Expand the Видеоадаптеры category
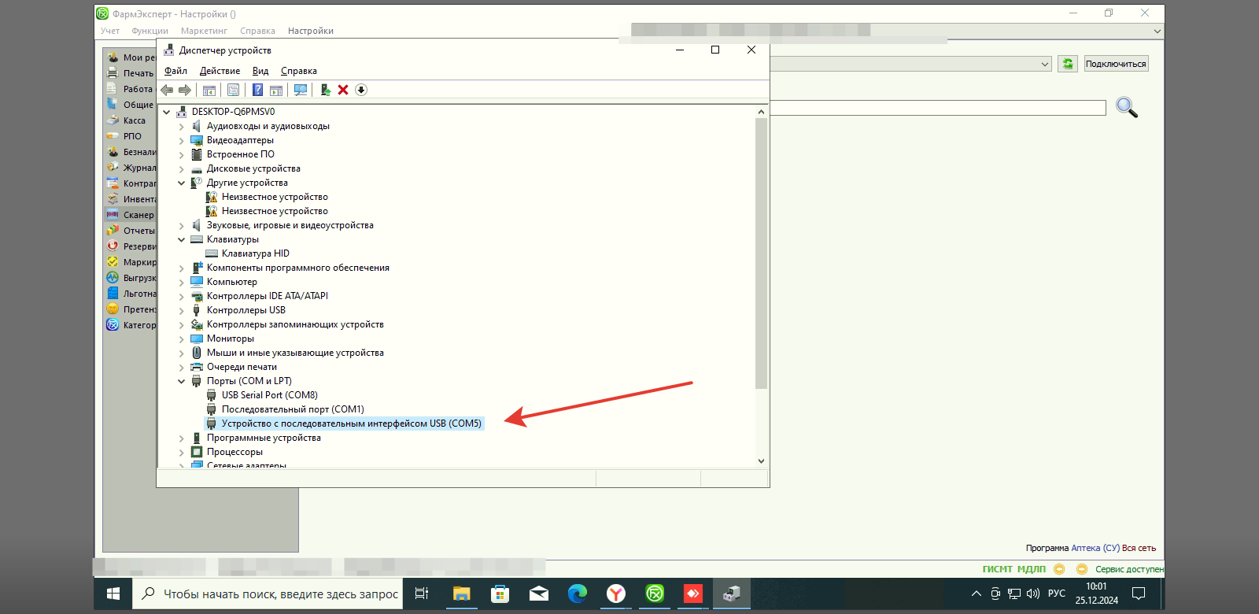1259x614 pixels. point(182,140)
